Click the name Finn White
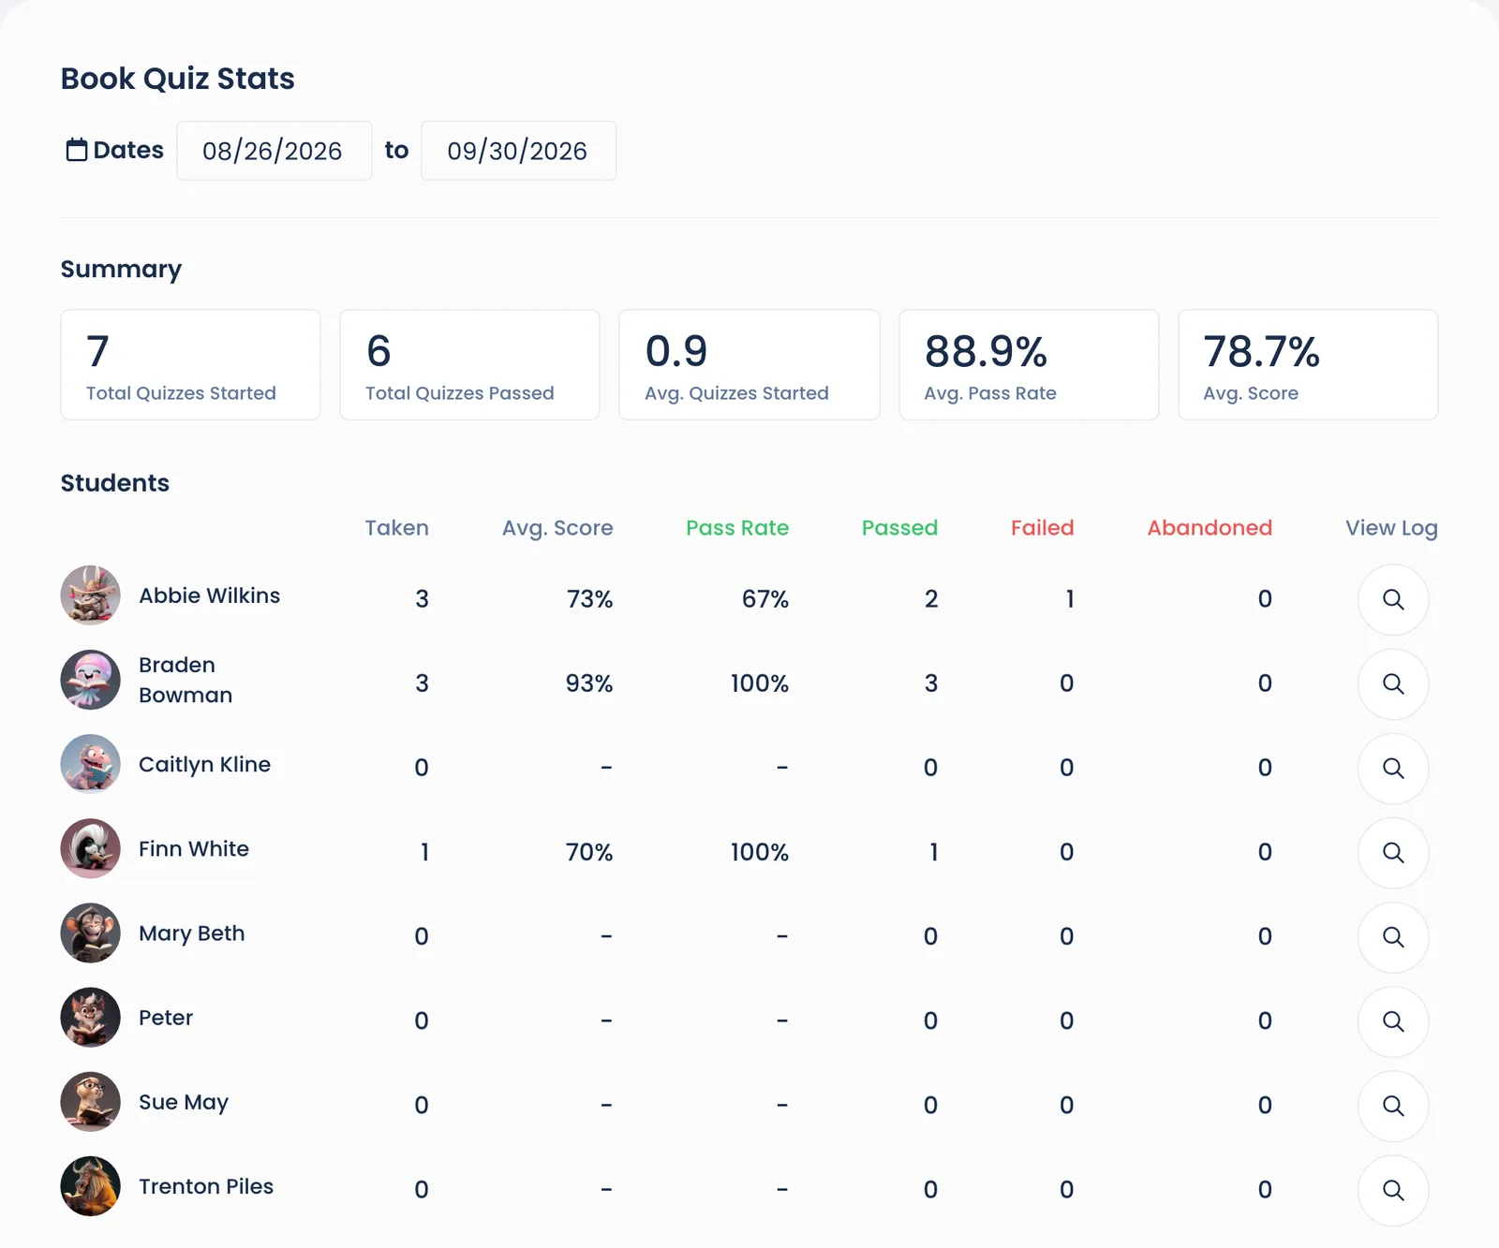1499x1248 pixels. click(194, 849)
